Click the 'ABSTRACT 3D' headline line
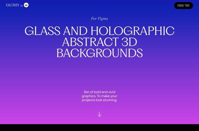The height and width of the screenshot is (131, 199). pyautogui.click(x=100, y=42)
